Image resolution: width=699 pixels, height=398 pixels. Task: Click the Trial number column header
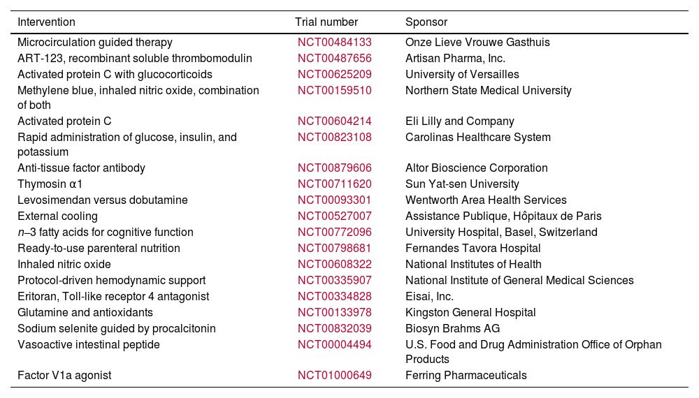[326, 22]
